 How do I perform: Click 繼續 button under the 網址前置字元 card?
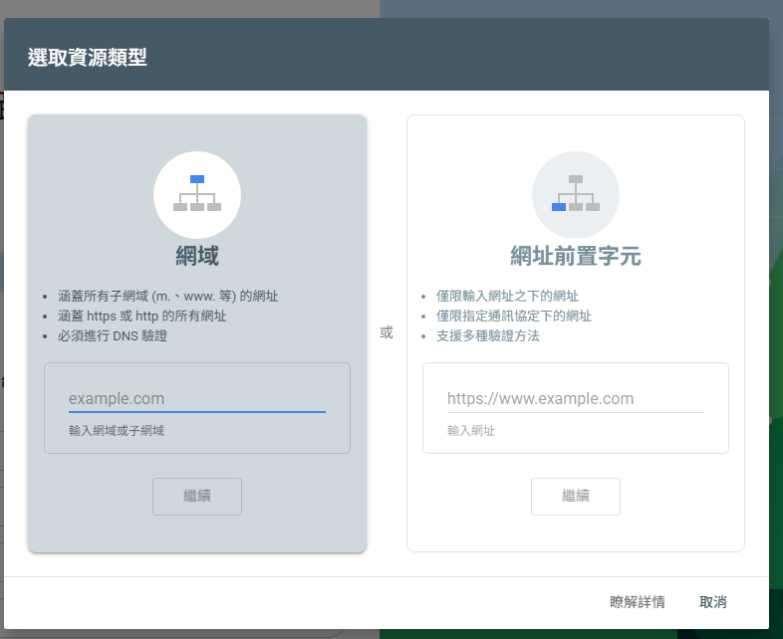tap(576, 497)
